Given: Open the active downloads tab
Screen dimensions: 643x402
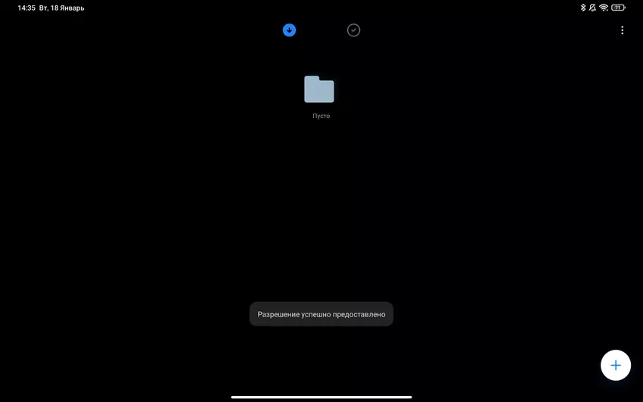Looking at the screenshot, I should (x=289, y=30).
